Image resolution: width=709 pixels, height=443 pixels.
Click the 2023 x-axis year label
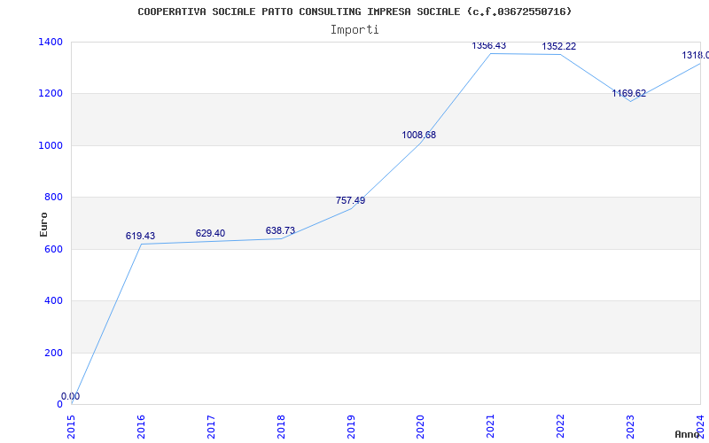coord(630,426)
